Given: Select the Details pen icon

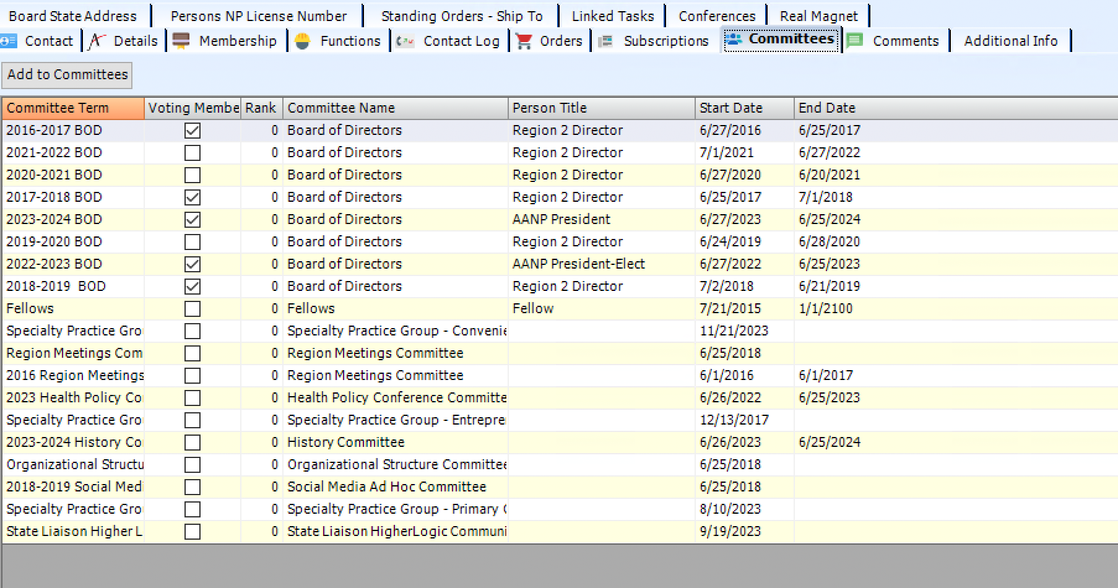Looking at the screenshot, I should click(96, 40).
